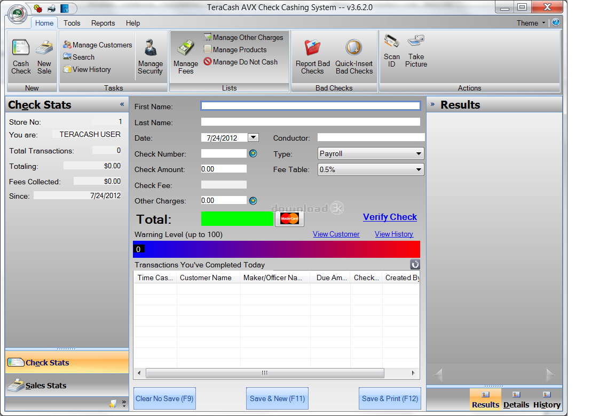Viewport: 615px width, 416px height.
Task: Open Manage Security
Action: point(150,57)
